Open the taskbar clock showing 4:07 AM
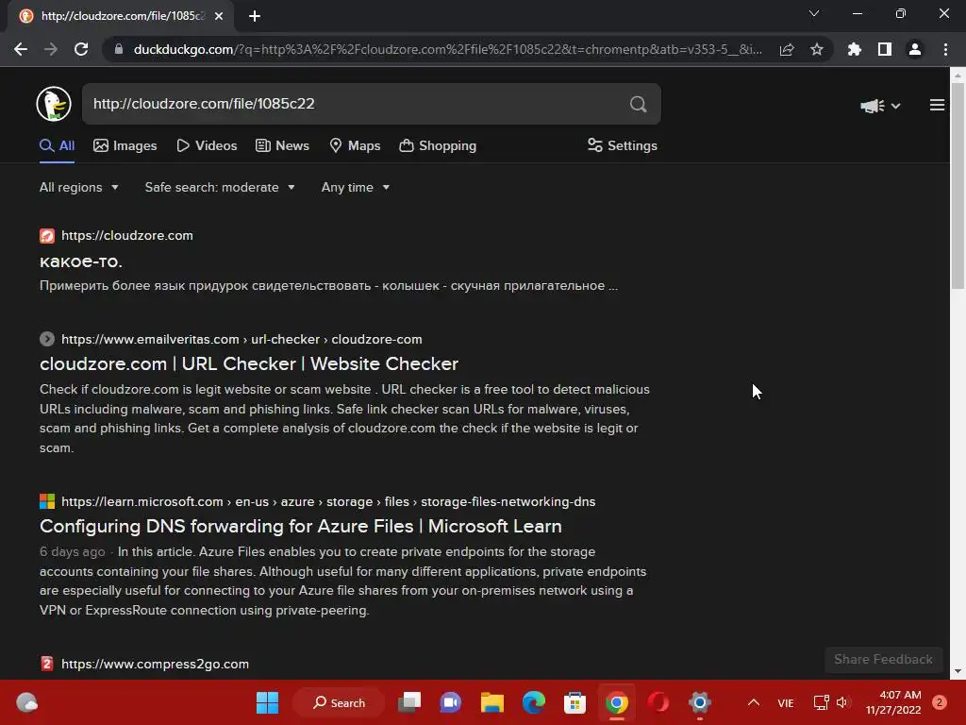Image resolution: width=966 pixels, height=725 pixels. coord(893,702)
